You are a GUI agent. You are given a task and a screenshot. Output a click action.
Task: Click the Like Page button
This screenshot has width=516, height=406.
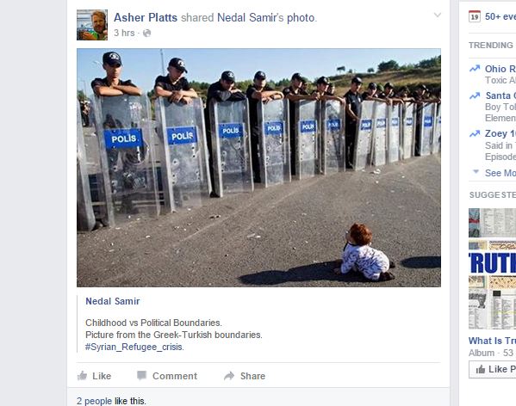(492, 370)
